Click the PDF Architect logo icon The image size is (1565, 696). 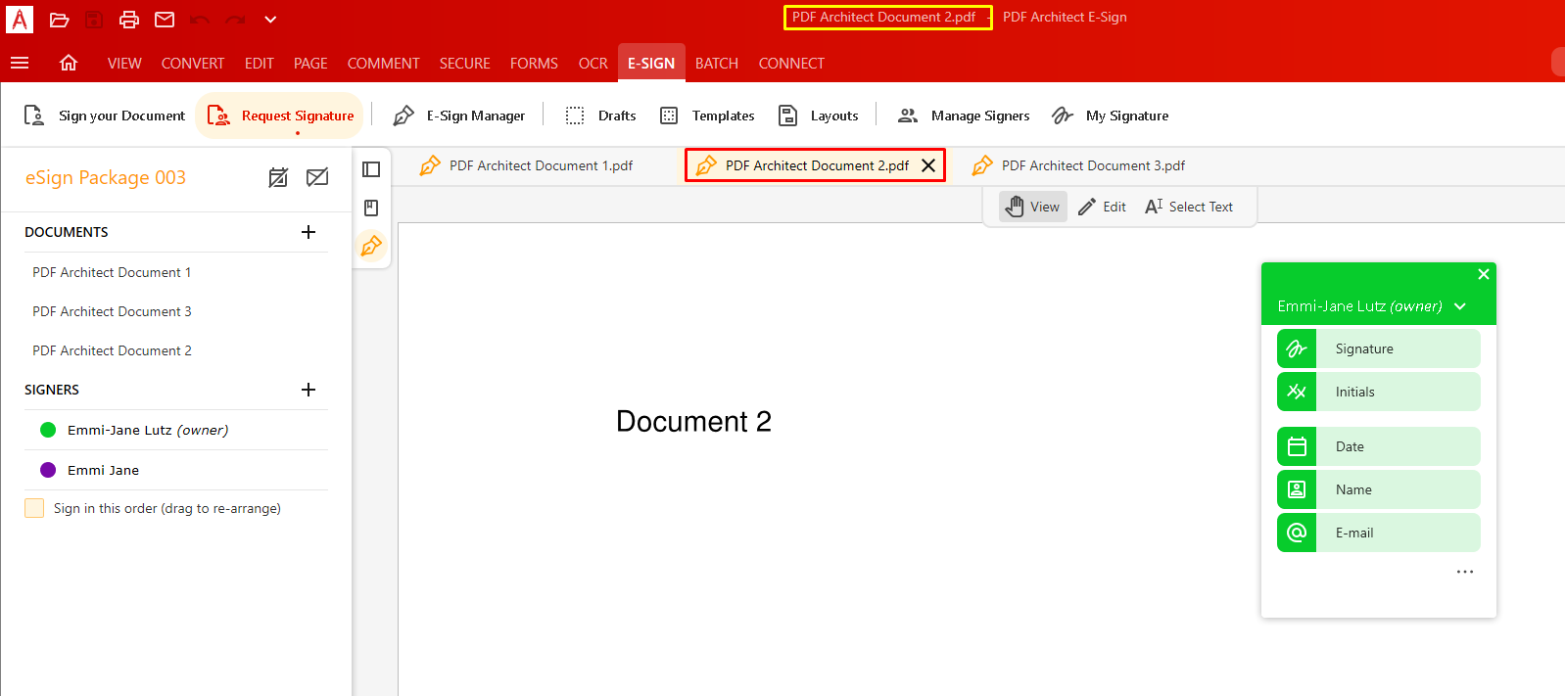[20, 20]
